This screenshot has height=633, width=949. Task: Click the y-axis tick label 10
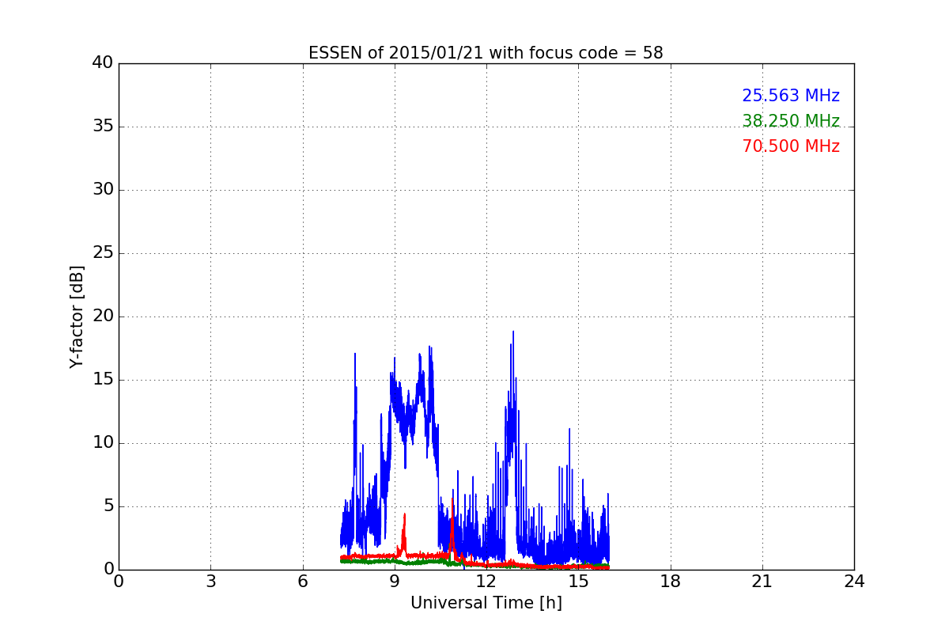(x=102, y=443)
